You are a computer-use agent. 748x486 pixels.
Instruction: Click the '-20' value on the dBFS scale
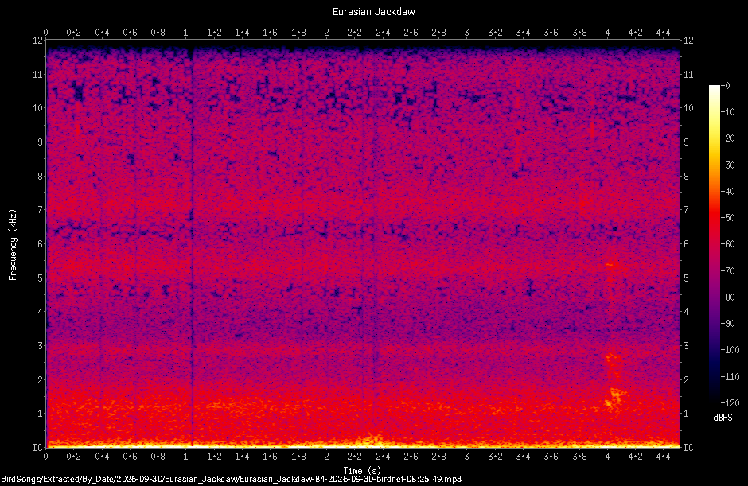(x=728, y=138)
